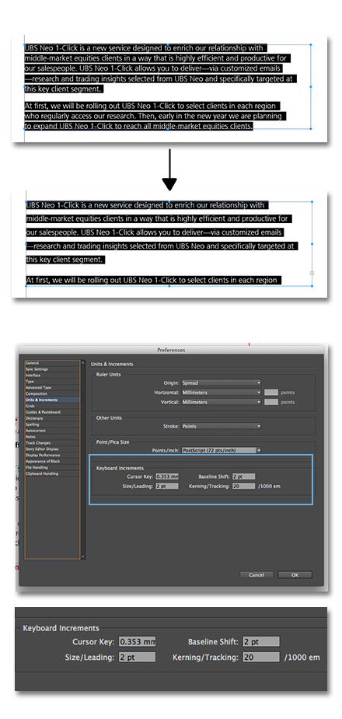Image resolution: width=342 pixels, height=719 pixels.
Task: Click the category list scrollbar up arrow
Action: point(83,363)
